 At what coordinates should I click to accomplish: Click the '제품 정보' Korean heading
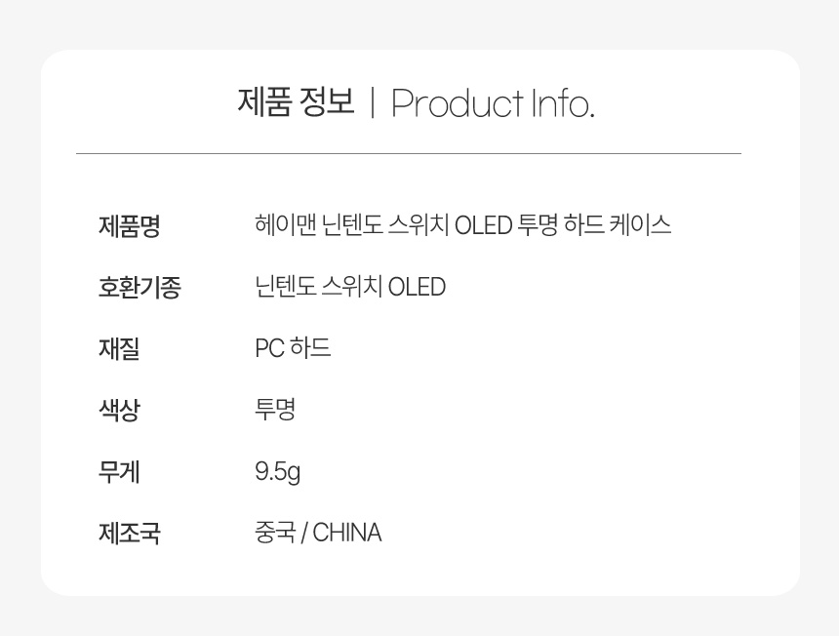pos(296,101)
